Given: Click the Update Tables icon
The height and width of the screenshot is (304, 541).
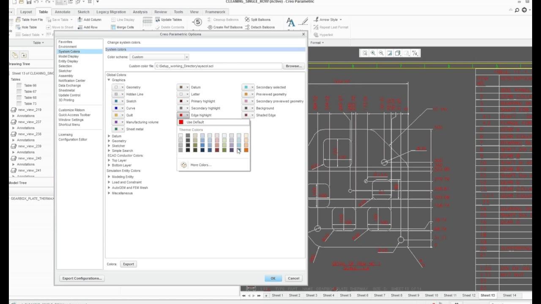Looking at the screenshot, I should tap(158, 20).
